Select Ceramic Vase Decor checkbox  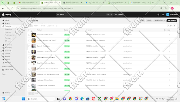[x=29, y=46]
